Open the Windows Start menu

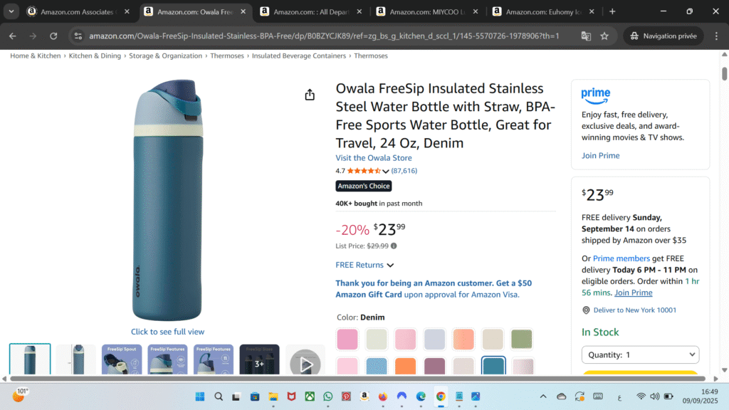pyautogui.click(x=200, y=396)
